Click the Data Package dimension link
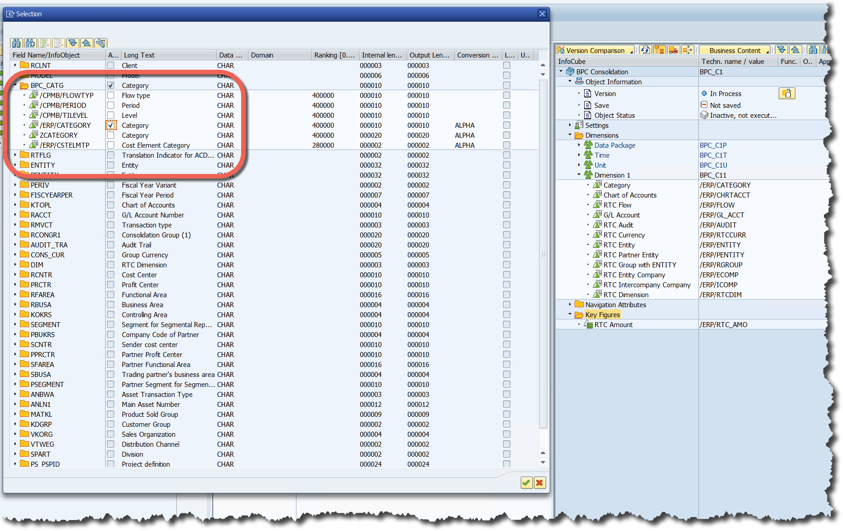Viewport: 843px width, 531px height. 615,145
